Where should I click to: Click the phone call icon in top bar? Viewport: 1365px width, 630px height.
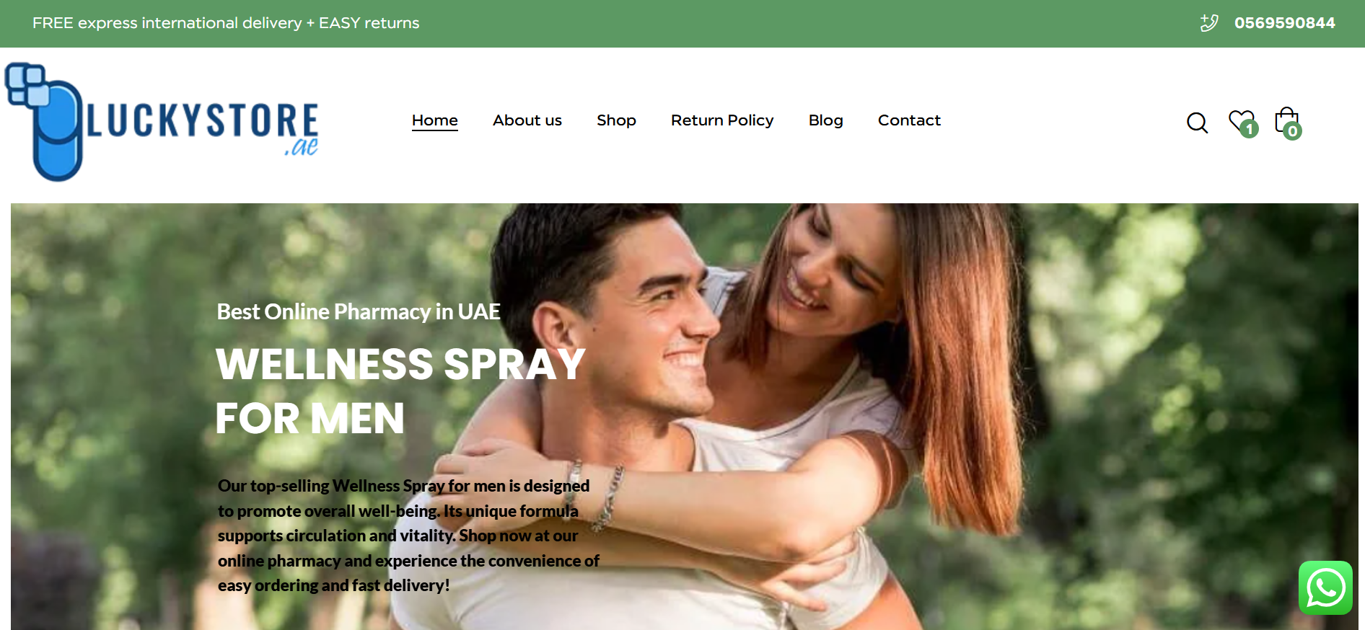pos(1209,23)
